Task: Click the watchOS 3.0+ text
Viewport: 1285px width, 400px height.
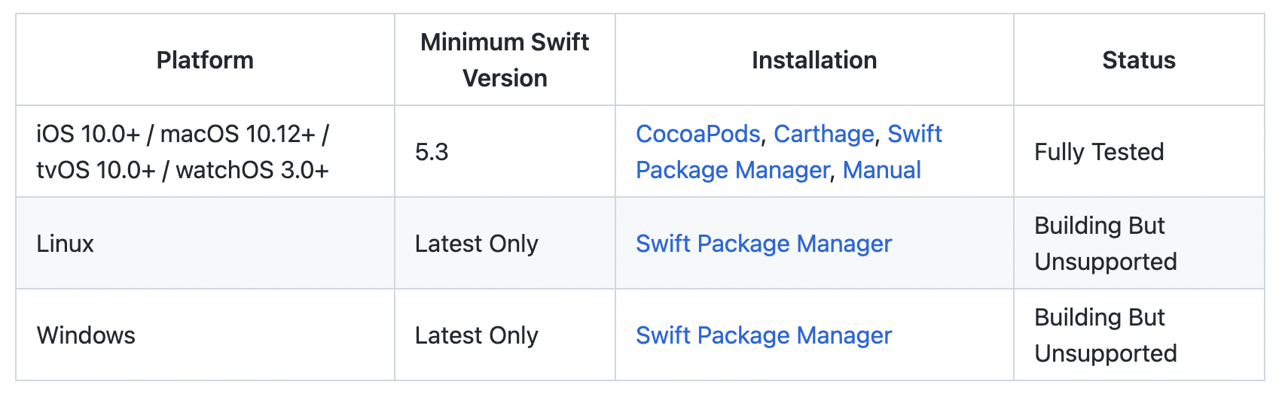Action: (x=252, y=170)
